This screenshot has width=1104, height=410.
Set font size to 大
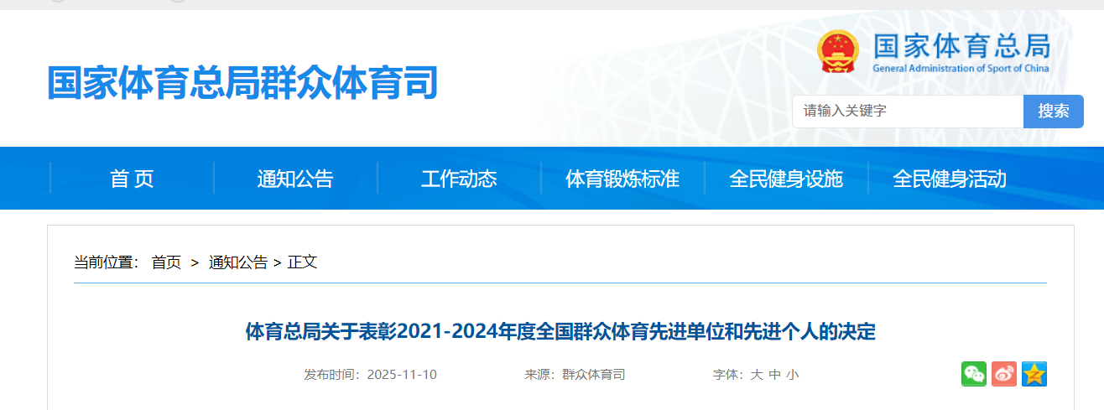tap(756, 375)
